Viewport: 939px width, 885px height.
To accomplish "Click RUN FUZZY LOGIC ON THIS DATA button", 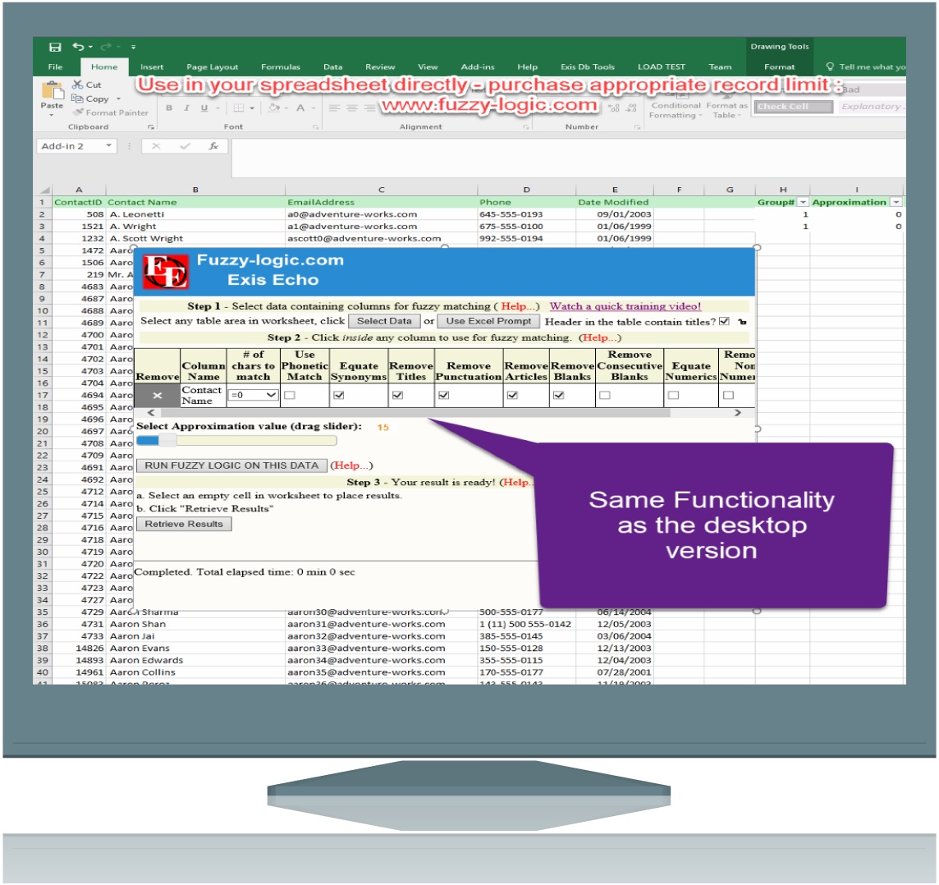I will point(231,465).
